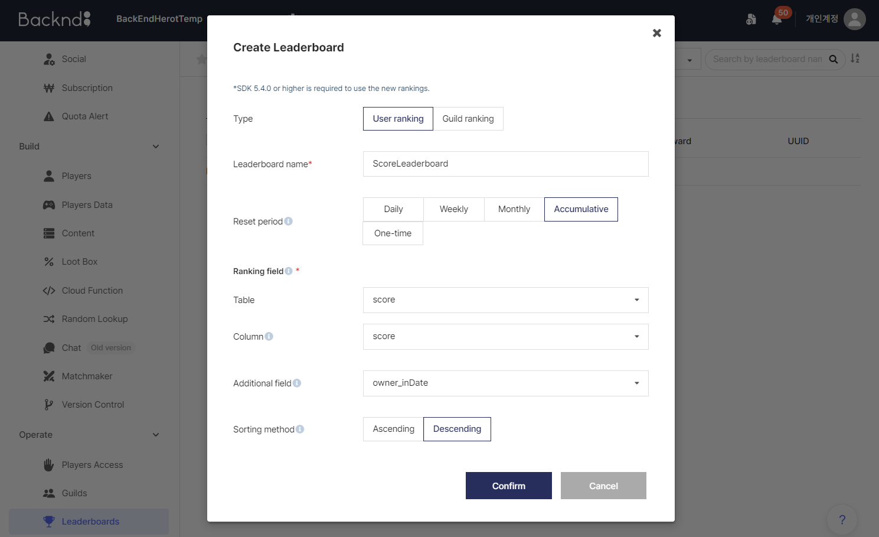Open Players Data menu item
This screenshot has width=879, height=537.
(87, 205)
